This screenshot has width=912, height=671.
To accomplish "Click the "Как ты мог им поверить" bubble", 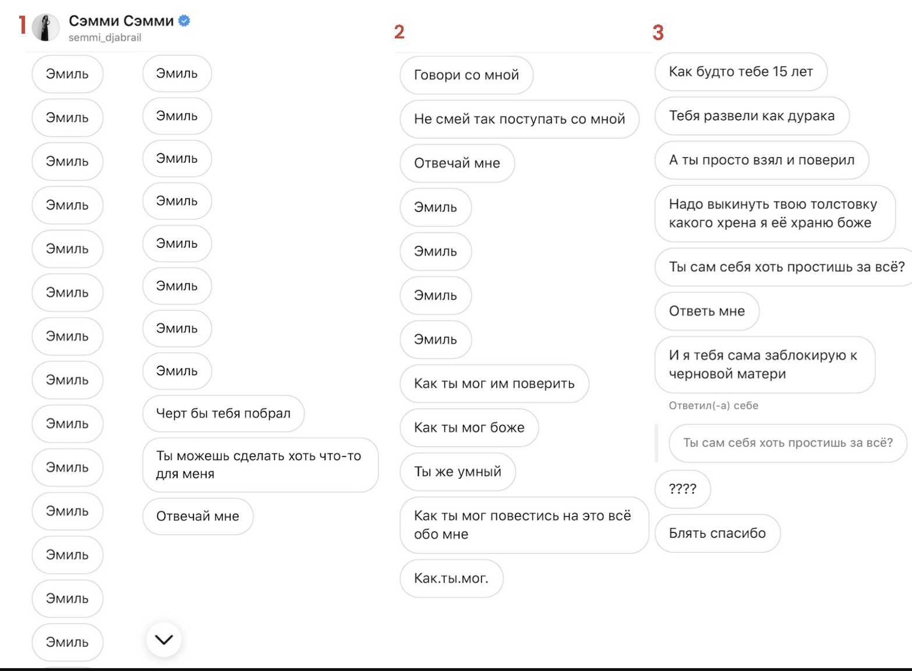I will (494, 384).
